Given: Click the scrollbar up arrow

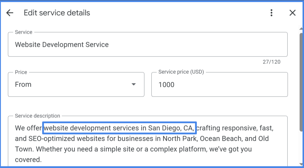Looking at the screenshot, I should tap(301, 29).
